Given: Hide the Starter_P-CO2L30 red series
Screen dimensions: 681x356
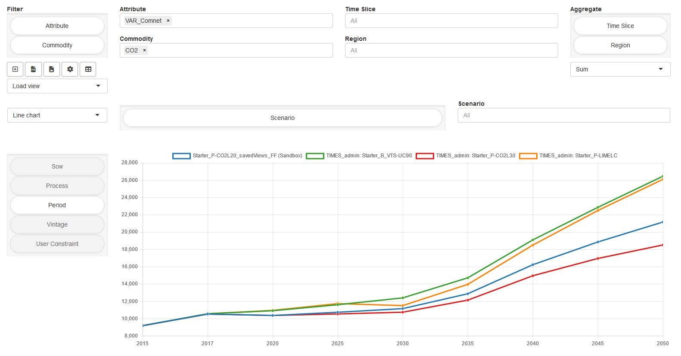Looking at the screenshot, I should (x=425, y=156).
